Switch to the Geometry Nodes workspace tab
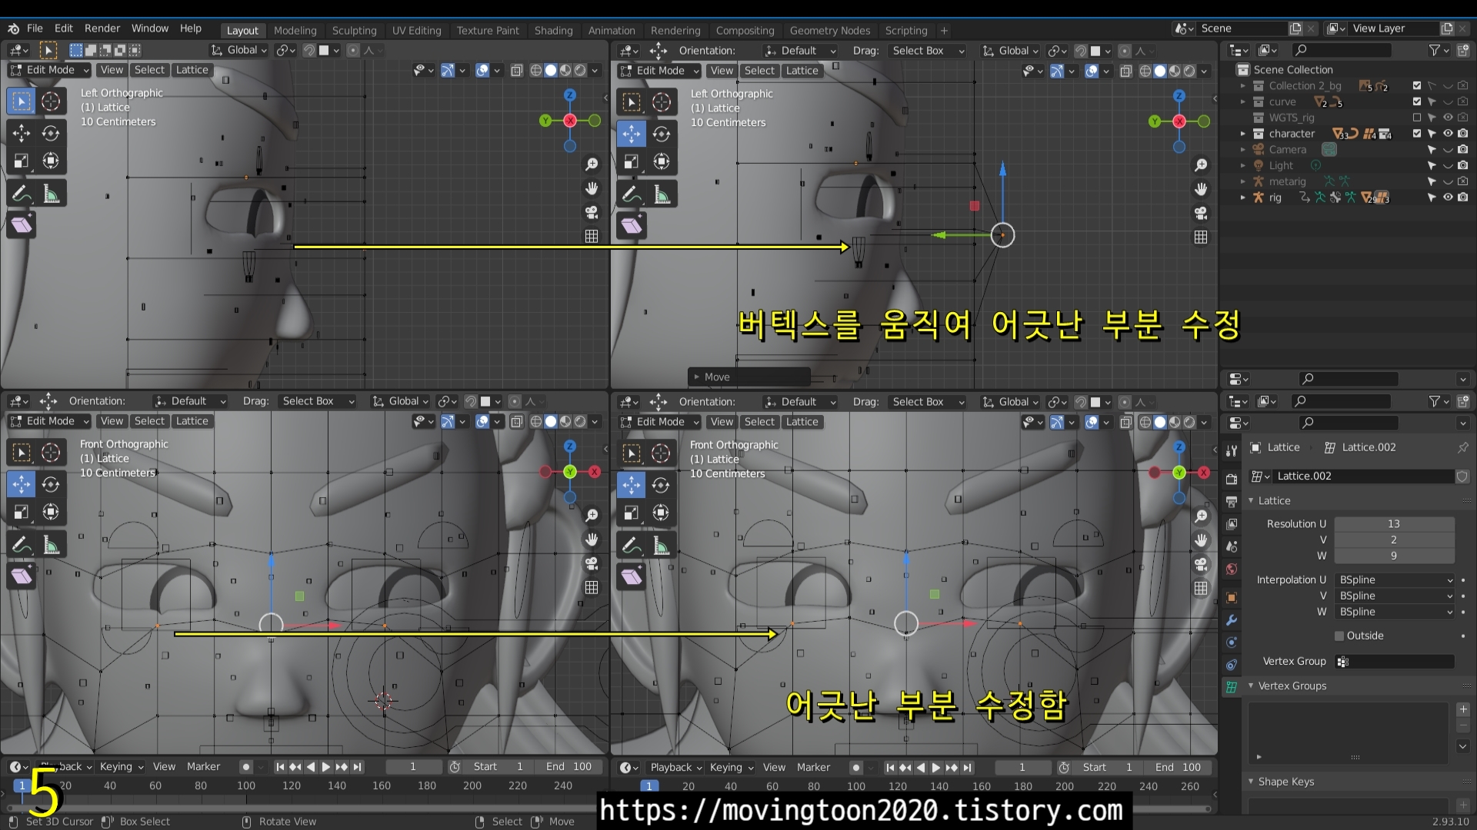Image resolution: width=1477 pixels, height=830 pixels. [x=829, y=31]
